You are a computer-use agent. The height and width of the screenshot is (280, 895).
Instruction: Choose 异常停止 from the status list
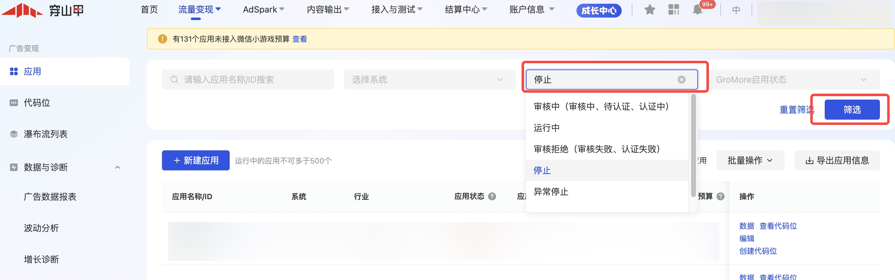pyautogui.click(x=551, y=192)
